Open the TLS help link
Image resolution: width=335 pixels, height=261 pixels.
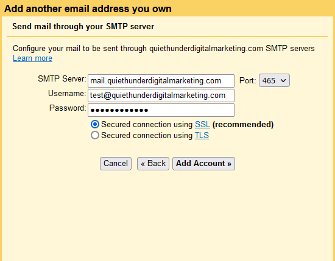click(x=202, y=136)
